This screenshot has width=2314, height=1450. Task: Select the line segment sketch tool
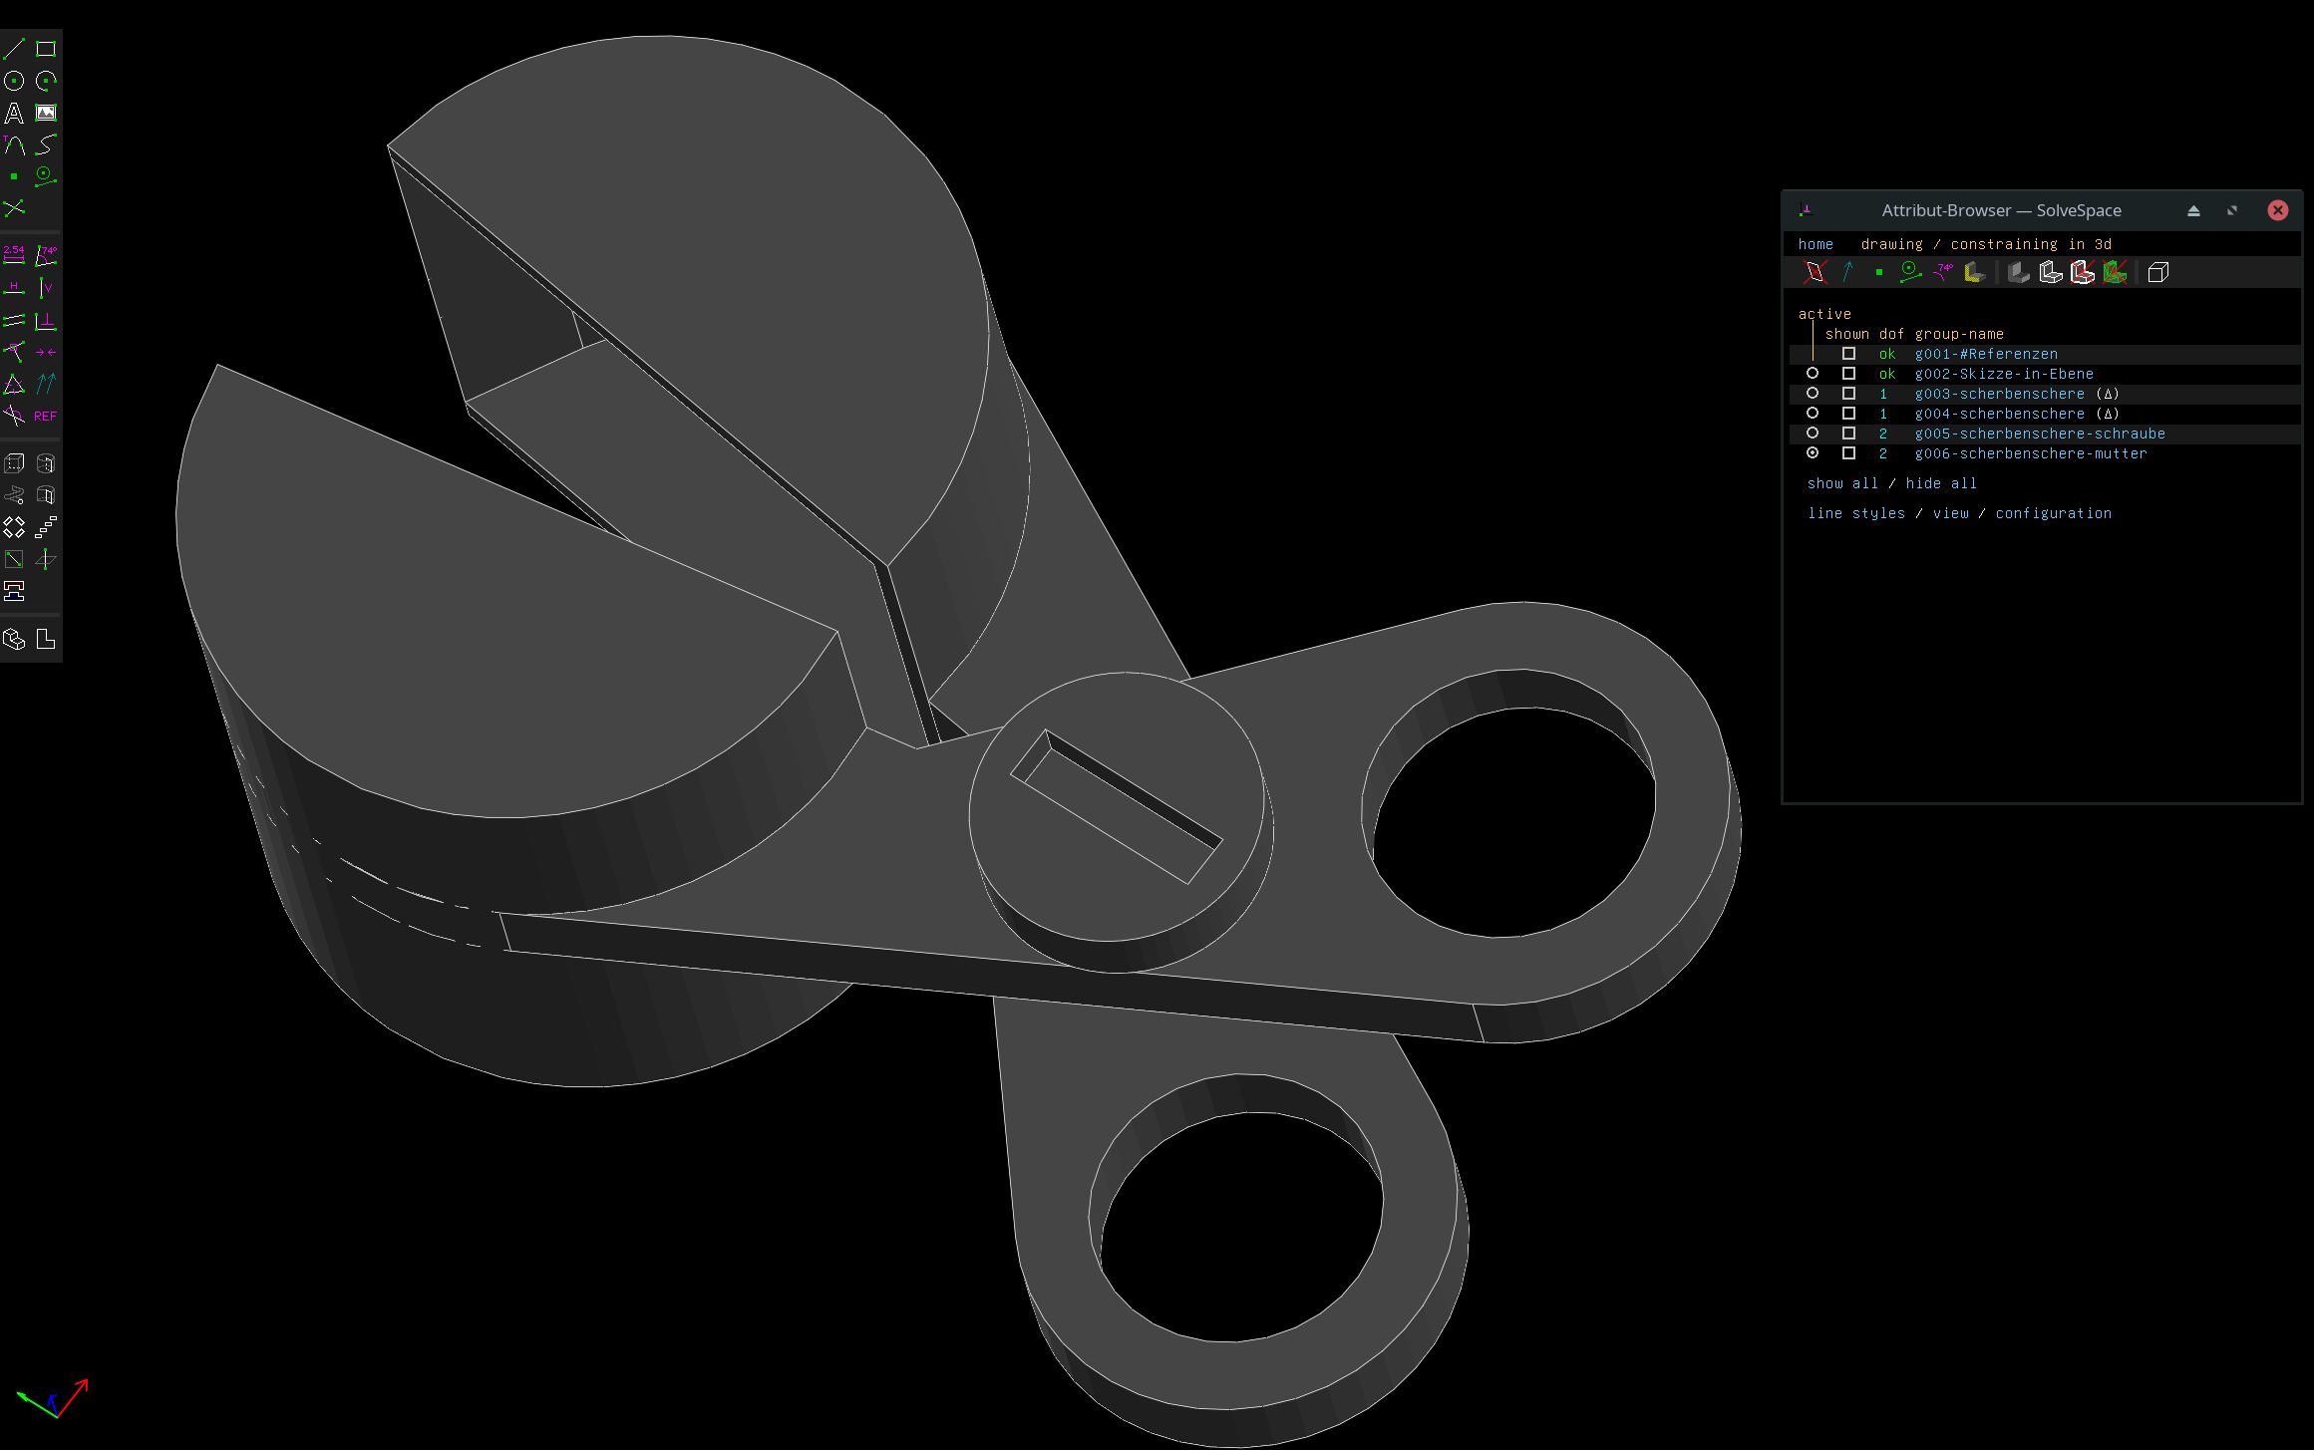point(14,49)
